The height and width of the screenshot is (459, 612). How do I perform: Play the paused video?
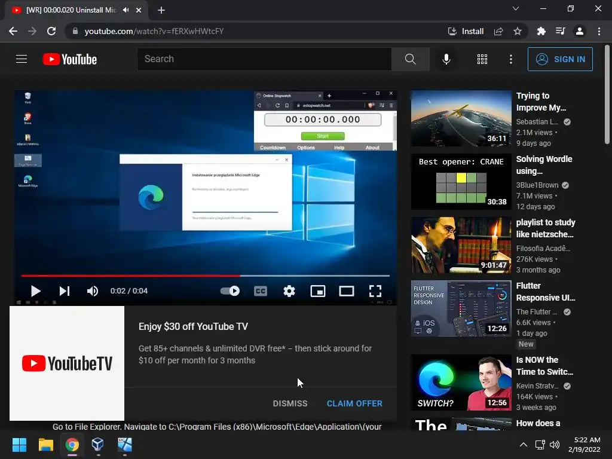[35, 291]
